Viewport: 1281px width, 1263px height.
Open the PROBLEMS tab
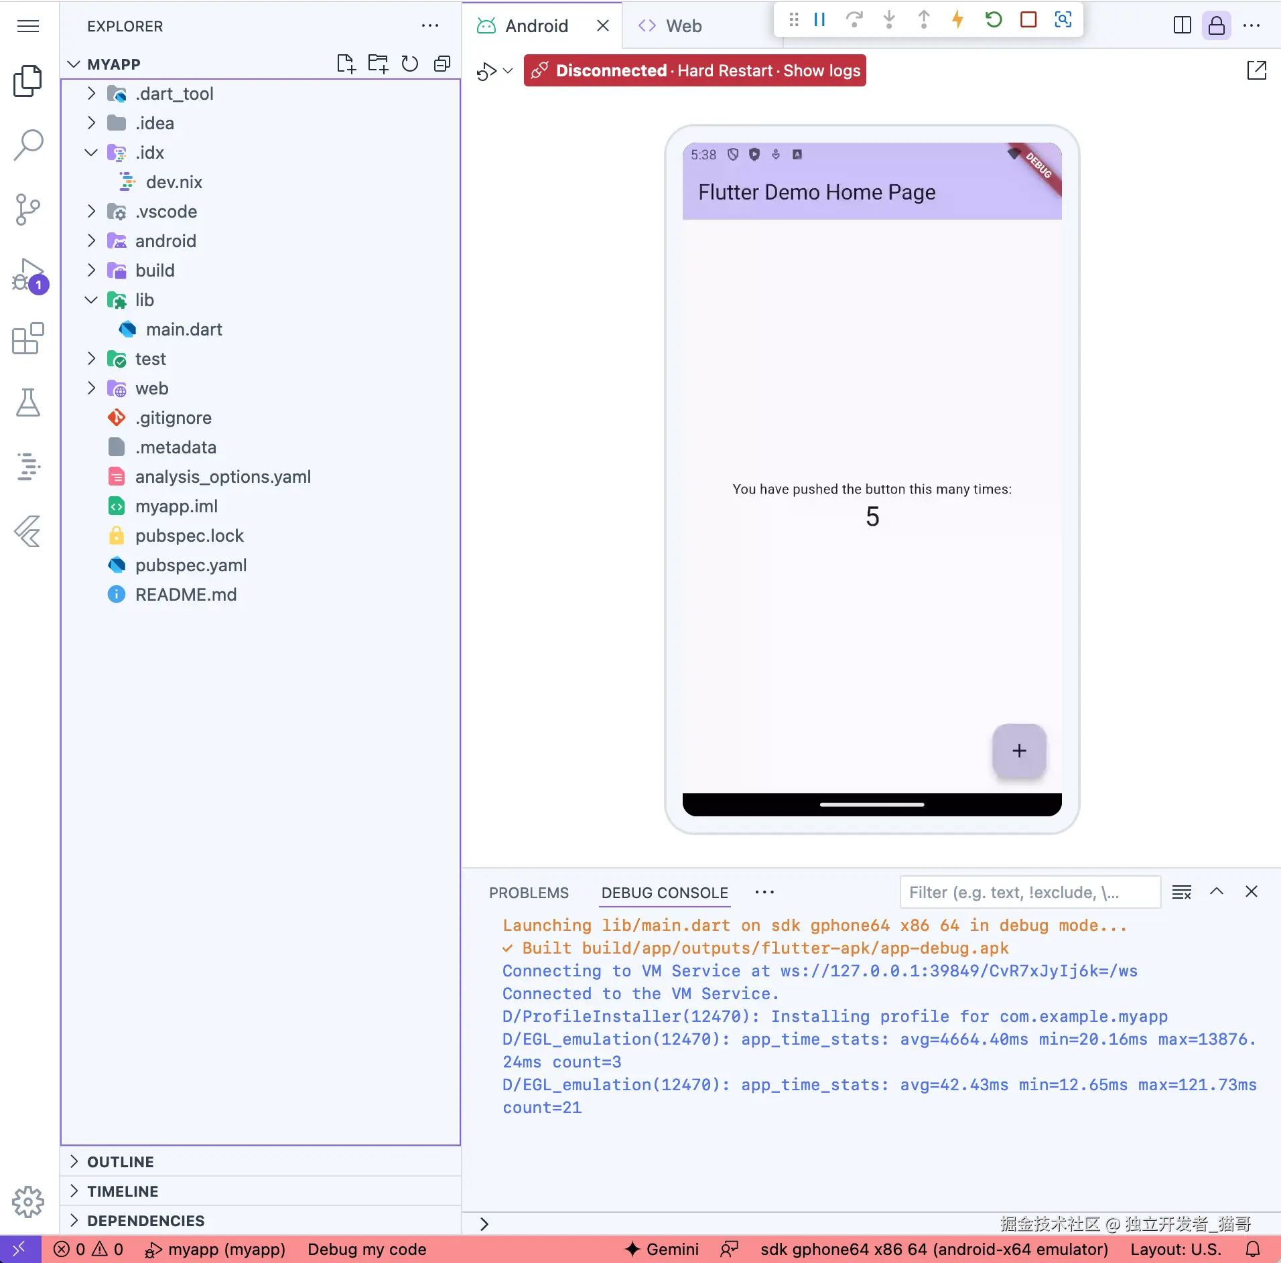coord(529,893)
